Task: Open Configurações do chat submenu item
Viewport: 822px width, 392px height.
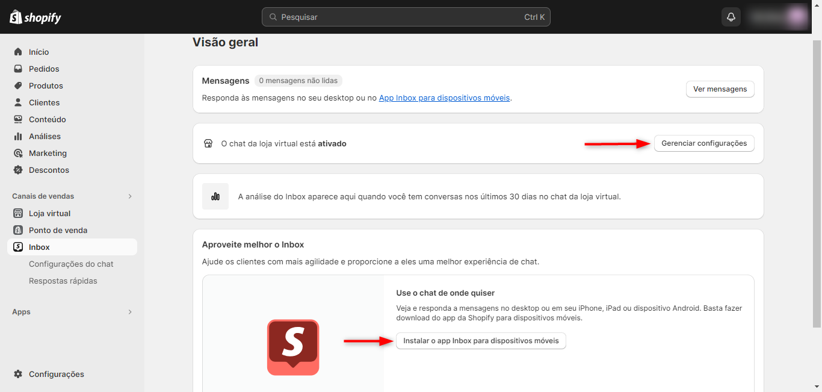Action: (71, 264)
